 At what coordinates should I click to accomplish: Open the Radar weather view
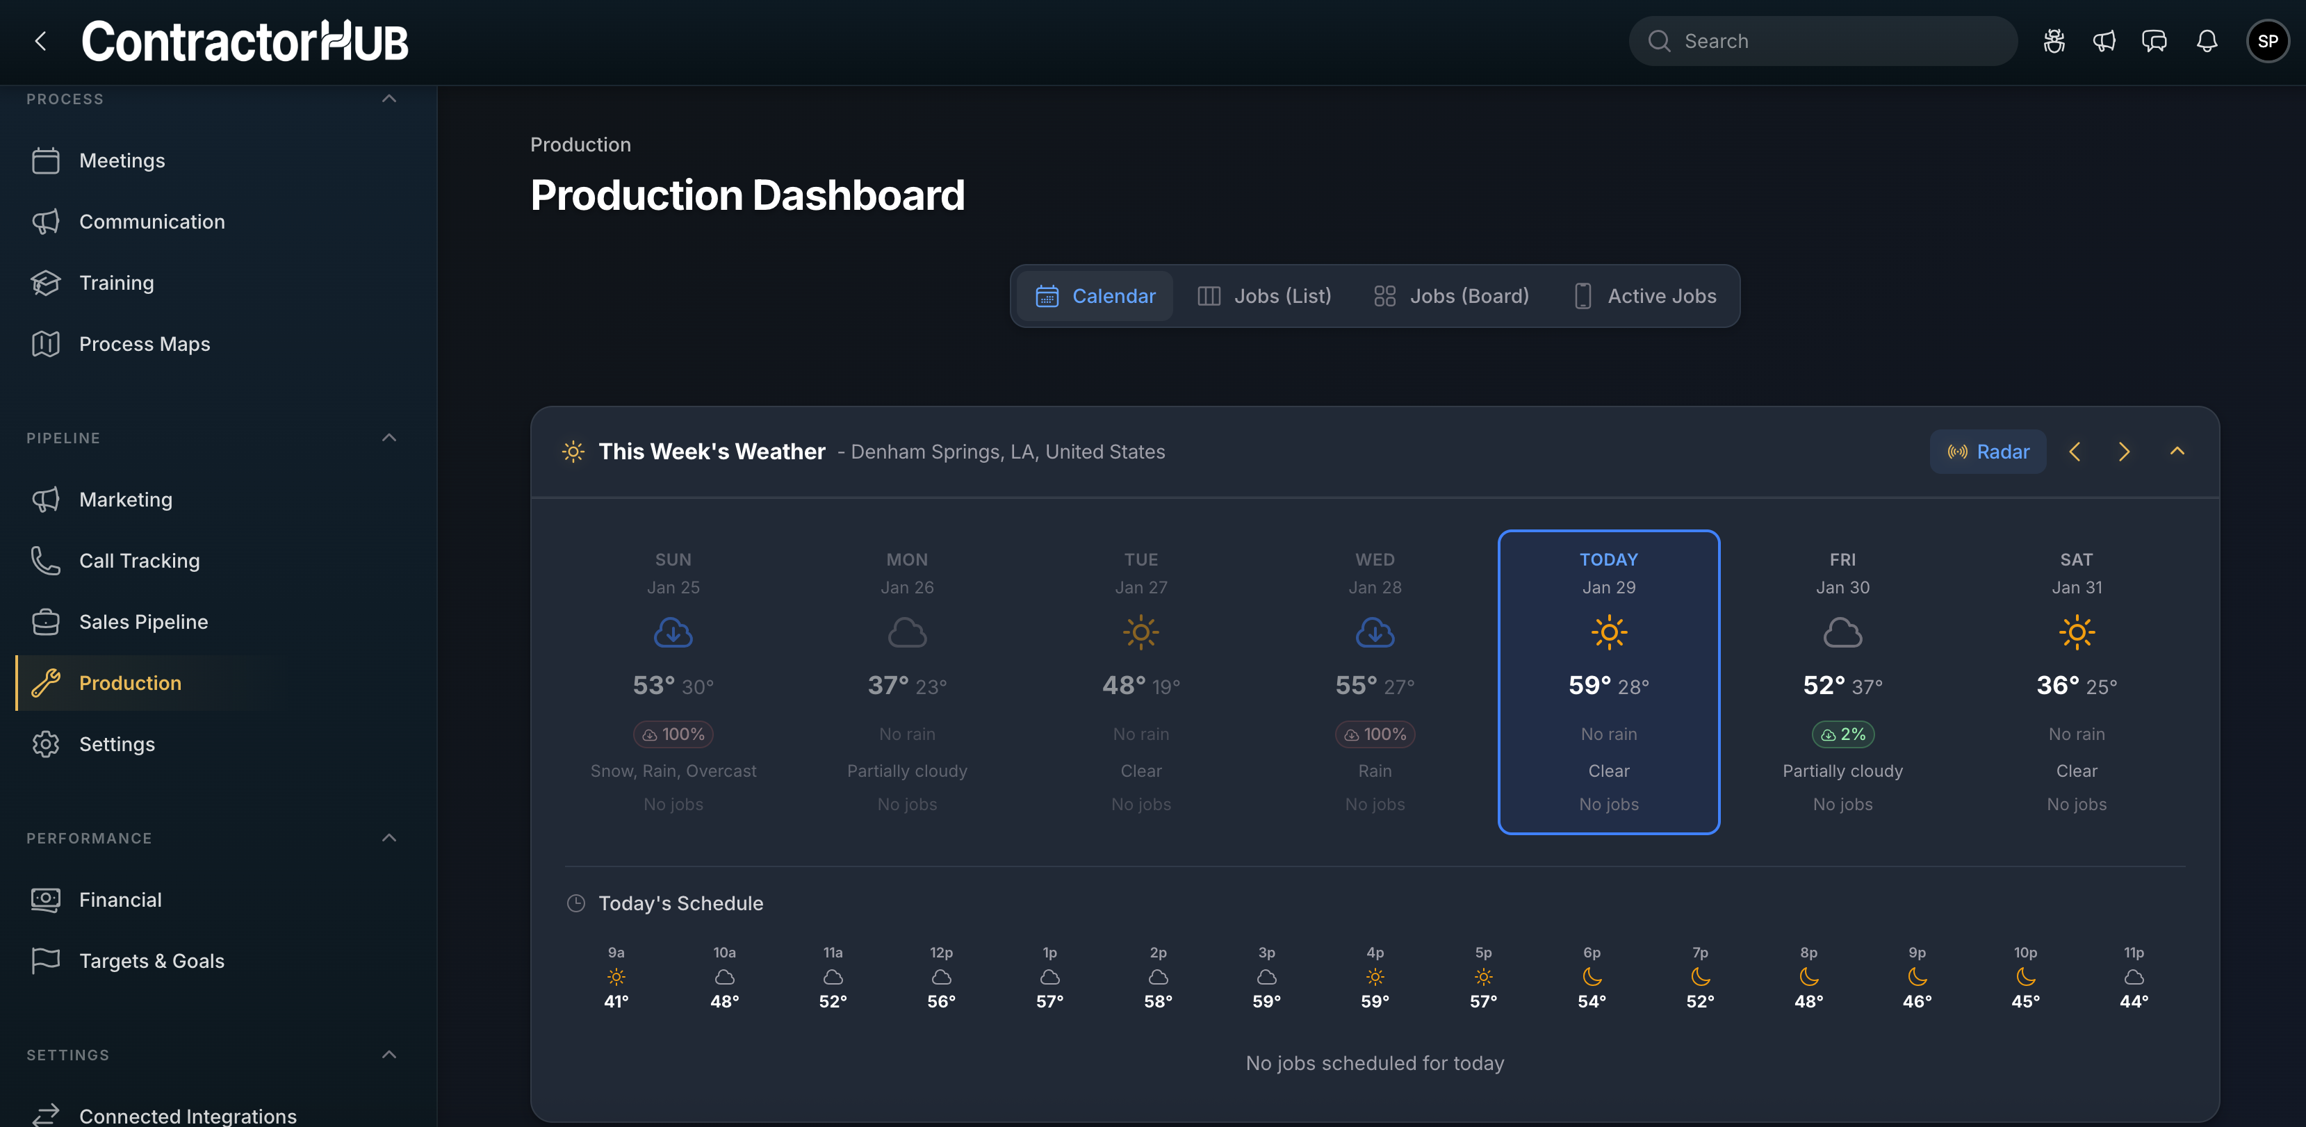coord(1987,451)
